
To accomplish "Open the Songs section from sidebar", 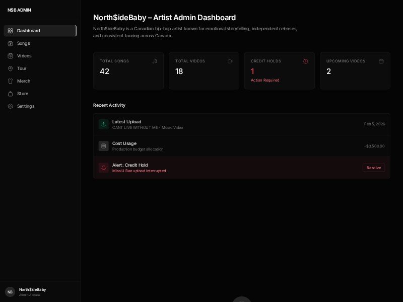I will [x=24, y=43].
